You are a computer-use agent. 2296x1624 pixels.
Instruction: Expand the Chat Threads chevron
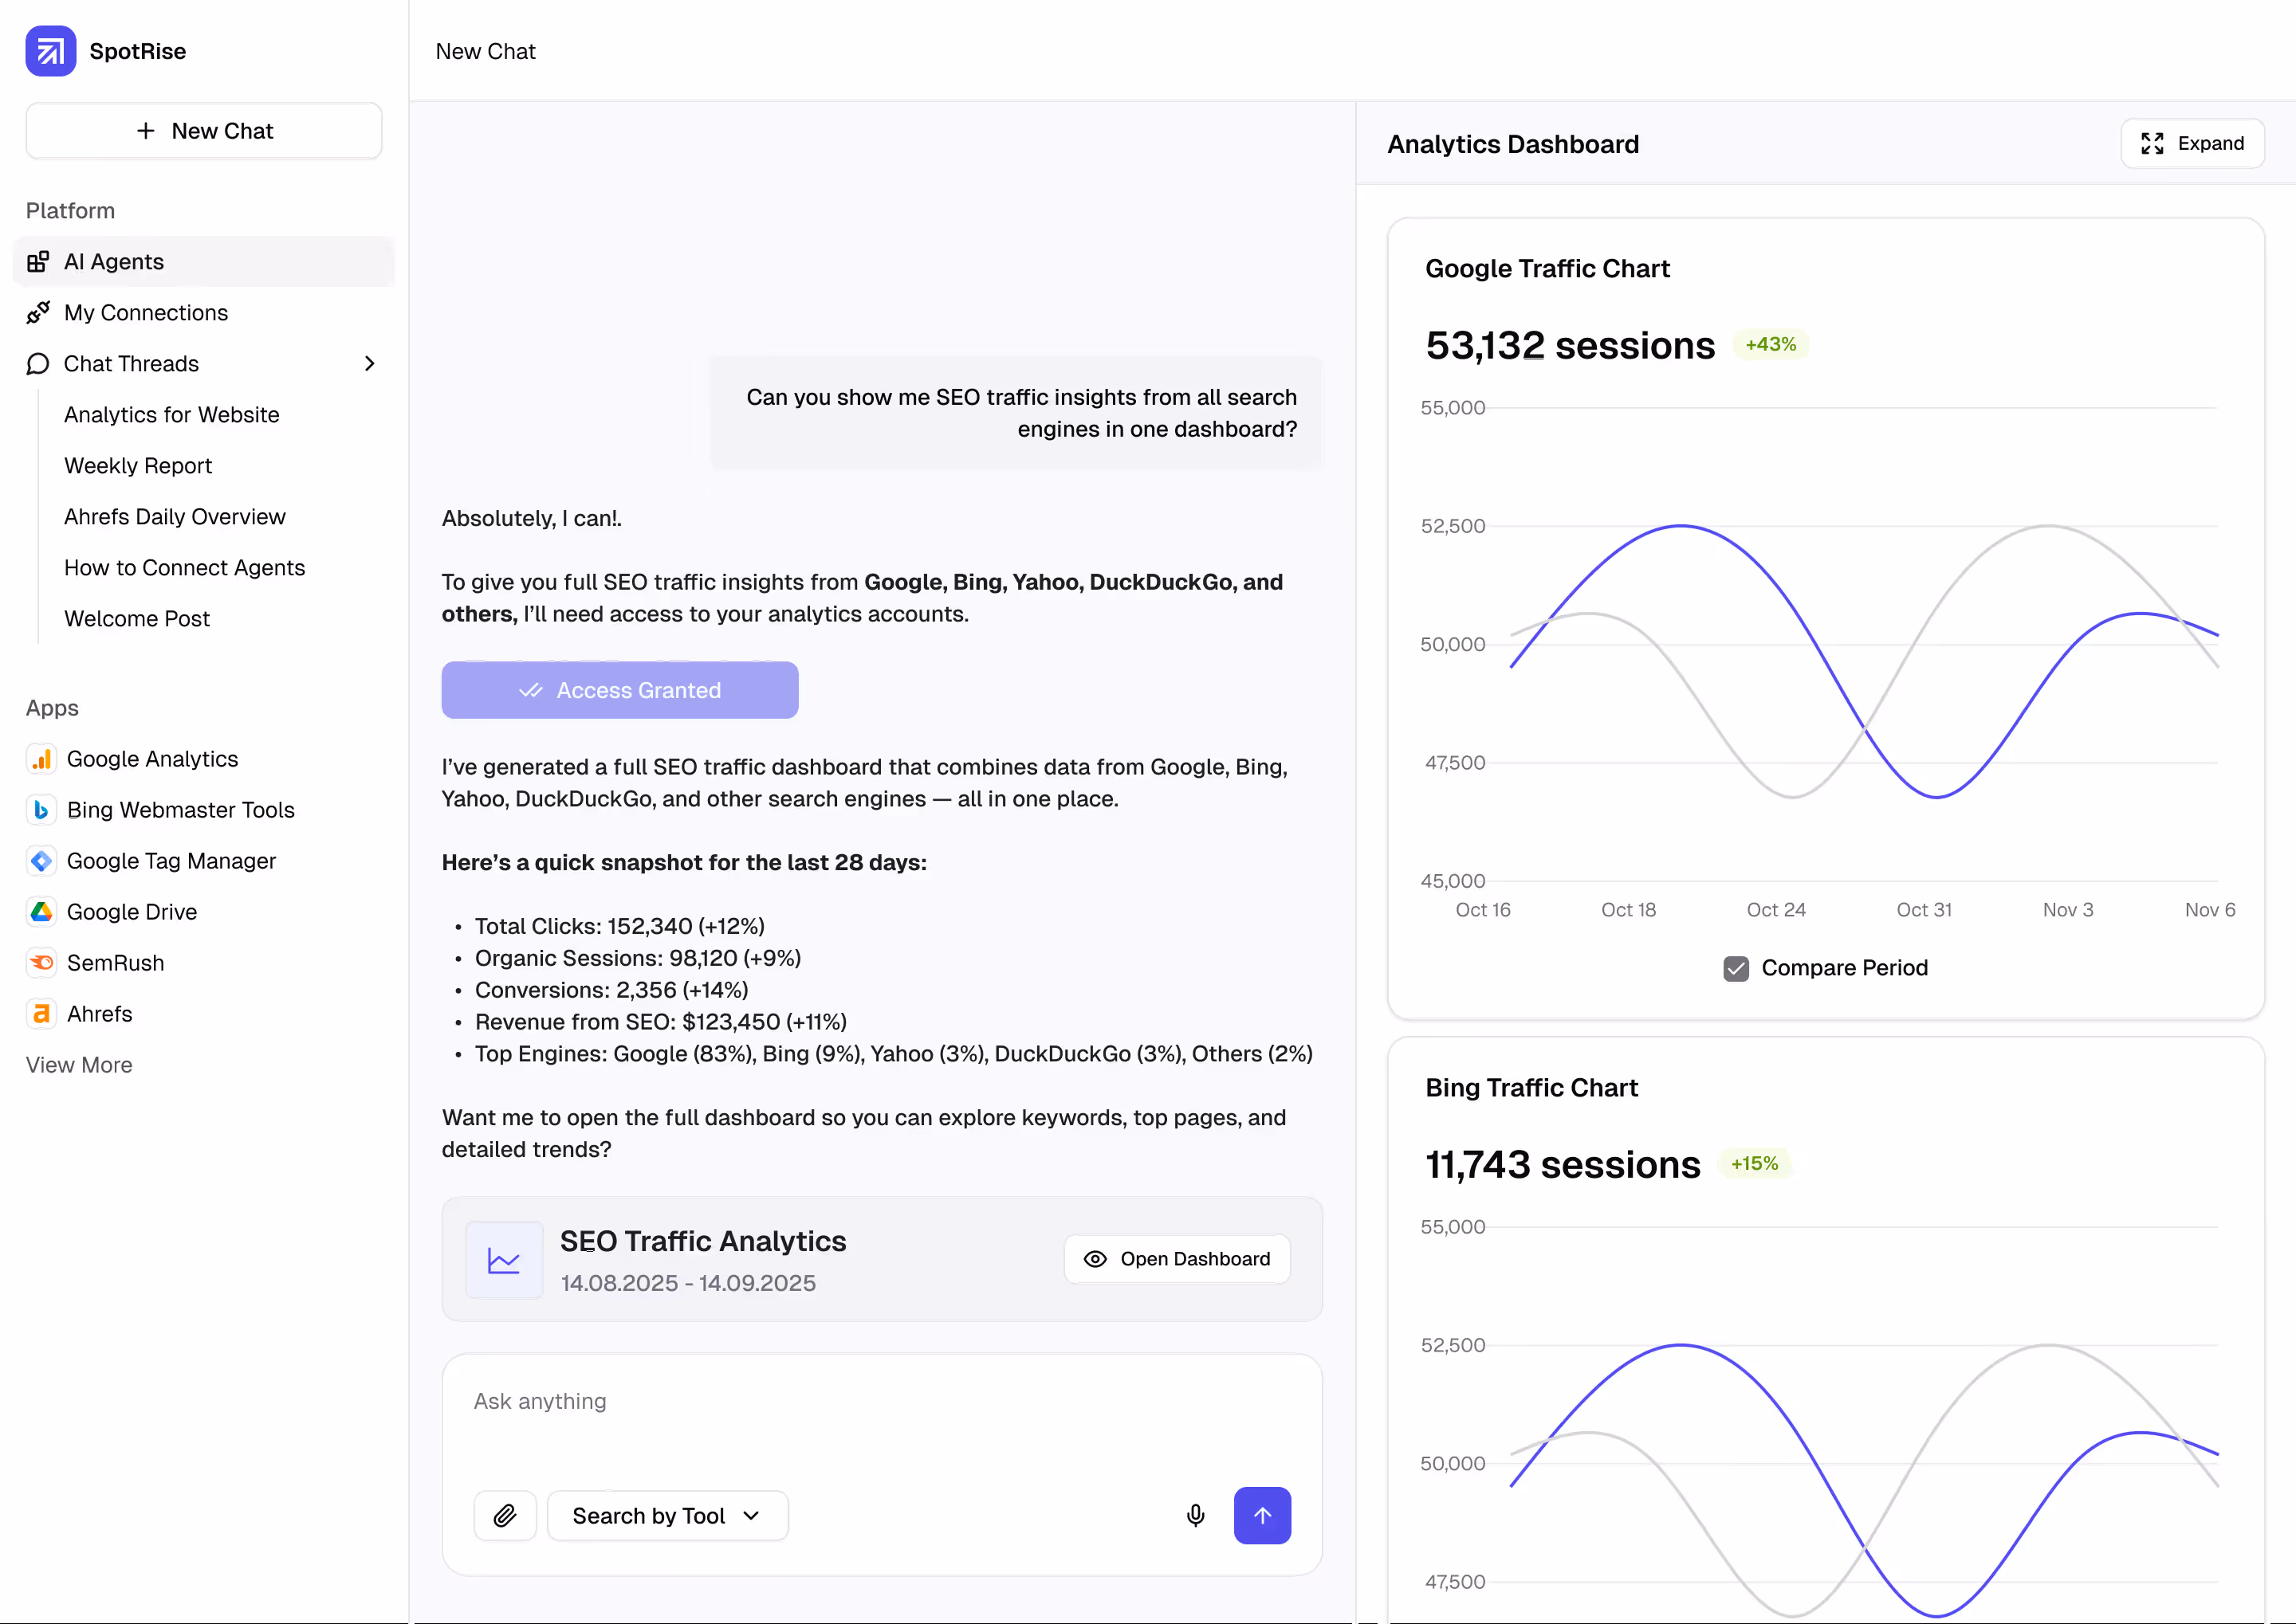tap(369, 364)
